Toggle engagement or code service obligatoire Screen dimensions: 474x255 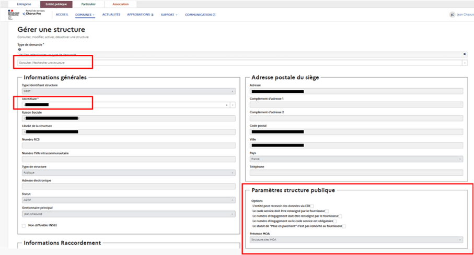[335, 221]
